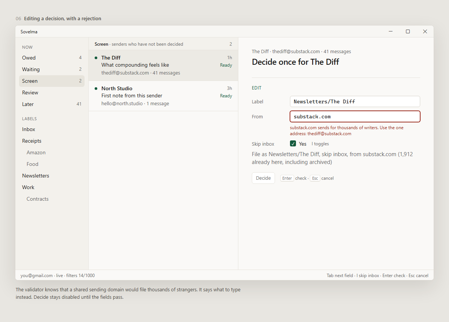This screenshot has height=322, width=449.
Task: Select The Diff sender row
Action: [x=163, y=66]
